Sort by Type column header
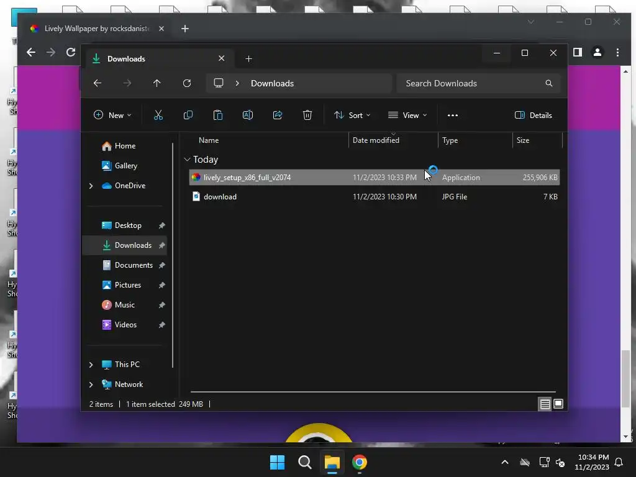The height and width of the screenshot is (477, 636). coord(450,140)
